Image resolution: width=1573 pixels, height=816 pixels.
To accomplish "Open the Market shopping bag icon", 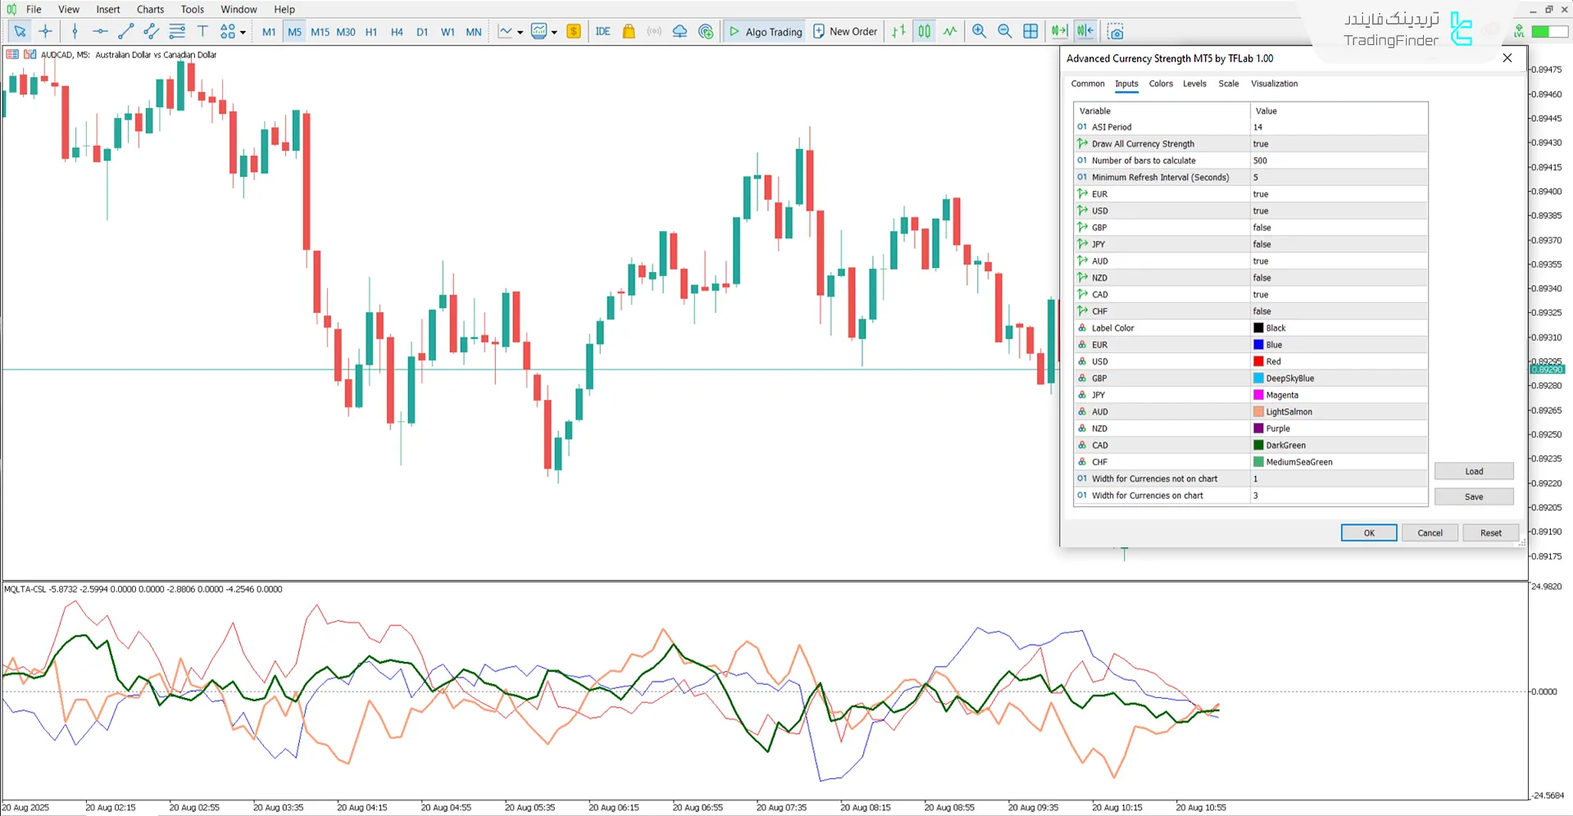I will click(629, 31).
